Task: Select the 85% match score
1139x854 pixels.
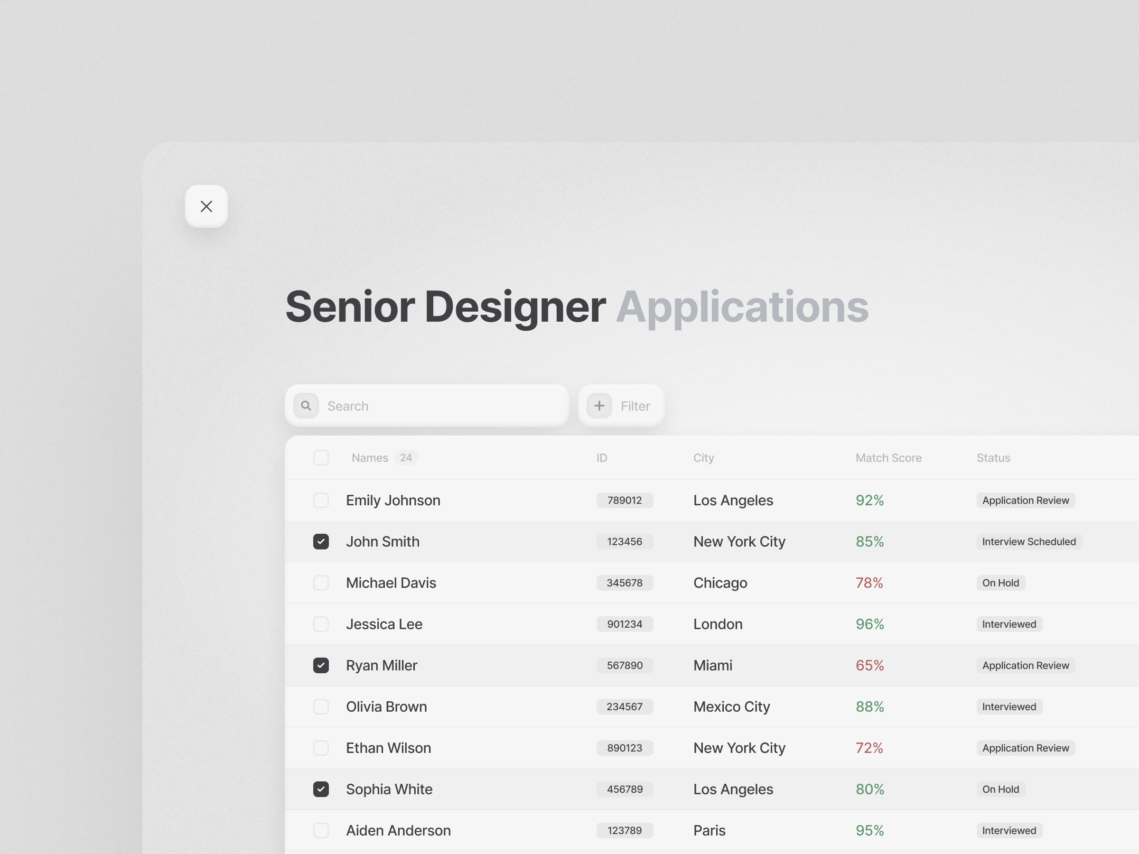Action: [x=870, y=541]
